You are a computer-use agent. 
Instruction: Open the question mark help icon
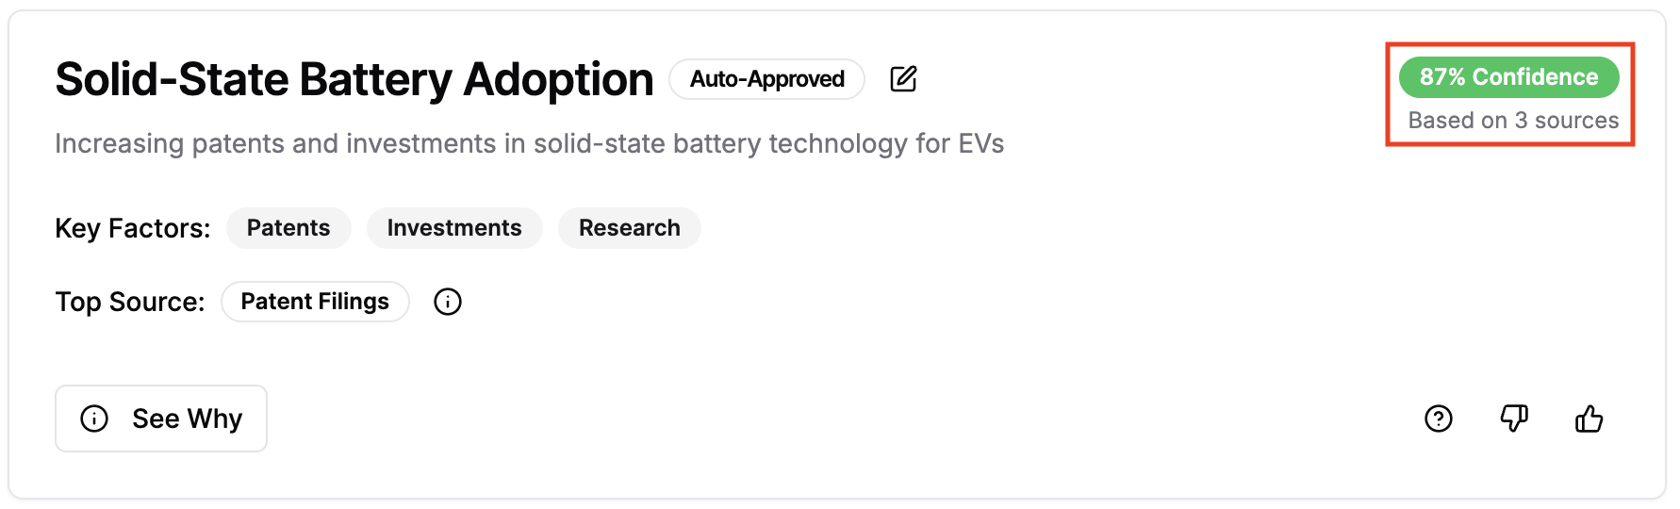pyautogui.click(x=1439, y=419)
